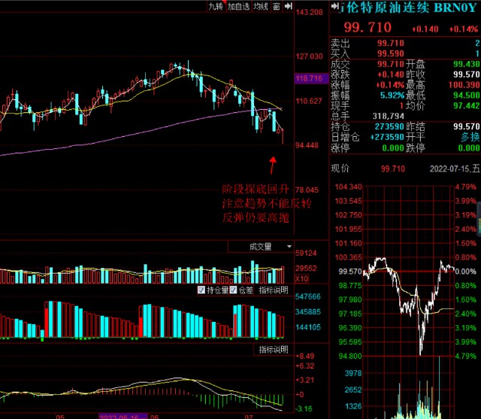Click the X10 volume scale label
The height and width of the screenshot is (419, 481).
point(302,278)
